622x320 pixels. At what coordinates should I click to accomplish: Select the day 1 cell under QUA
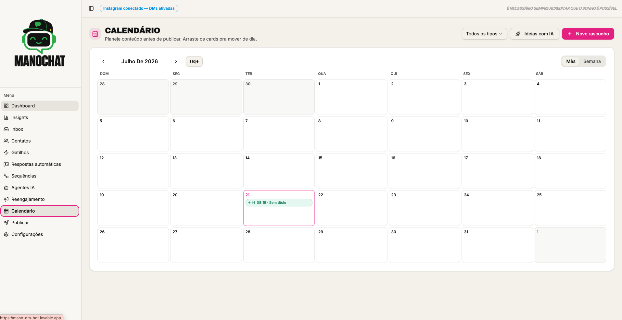[352, 97]
